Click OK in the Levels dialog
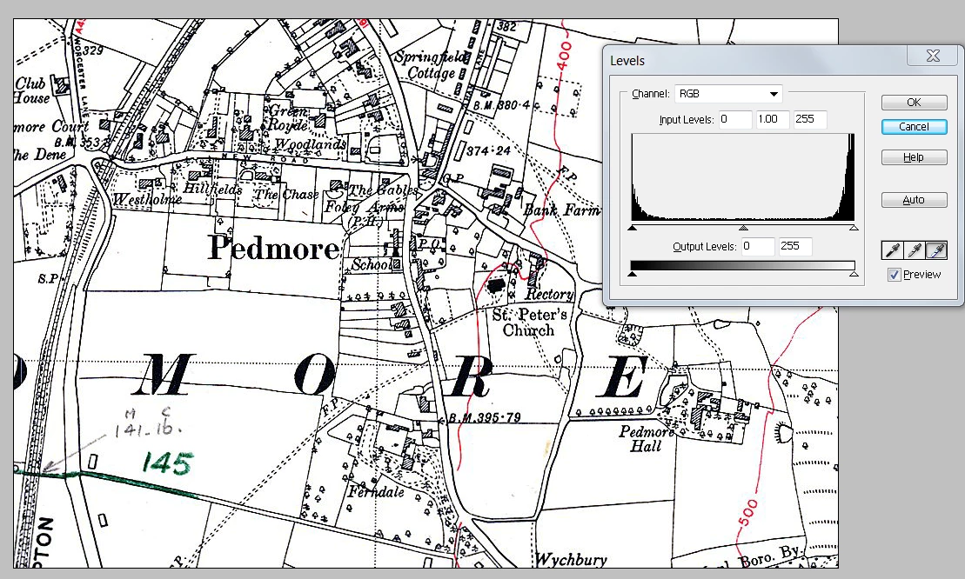The width and height of the screenshot is (965, 579). point(914,102)
